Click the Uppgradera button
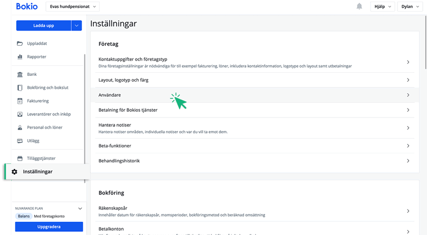The width and height of the screenshot is (427, 235). tap(49, 227)
